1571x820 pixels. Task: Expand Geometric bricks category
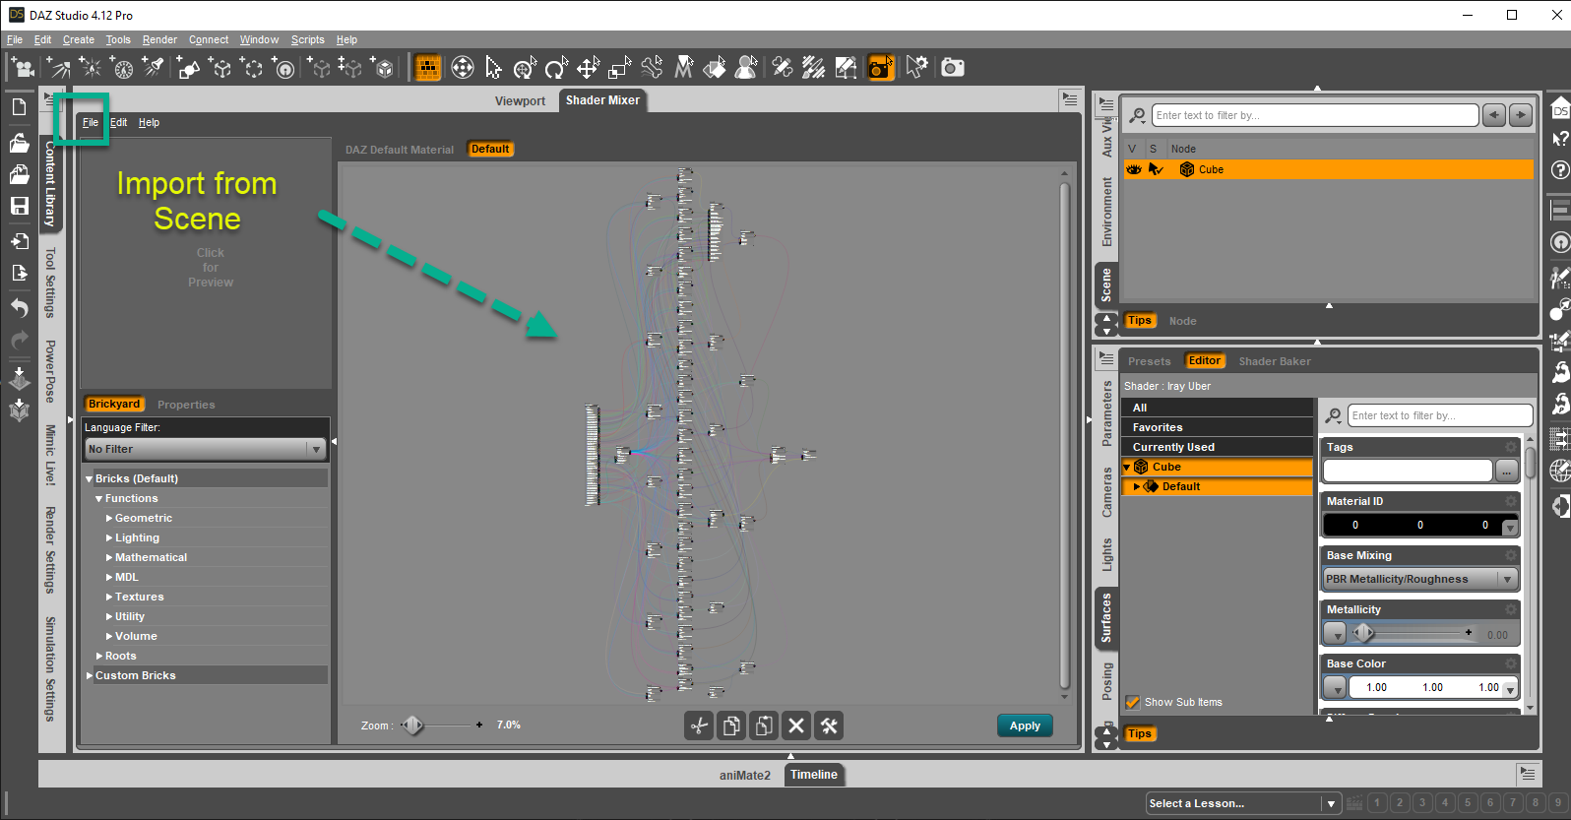pyautogui.click(x=108, y=518)
